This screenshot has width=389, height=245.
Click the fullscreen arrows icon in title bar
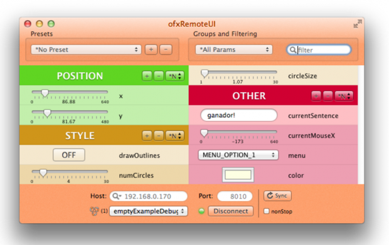coord(358,24)
